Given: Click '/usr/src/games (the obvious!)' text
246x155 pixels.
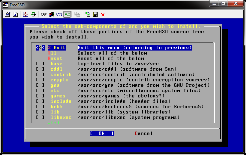Looking at the screenshot, I should tap(121, 96).
